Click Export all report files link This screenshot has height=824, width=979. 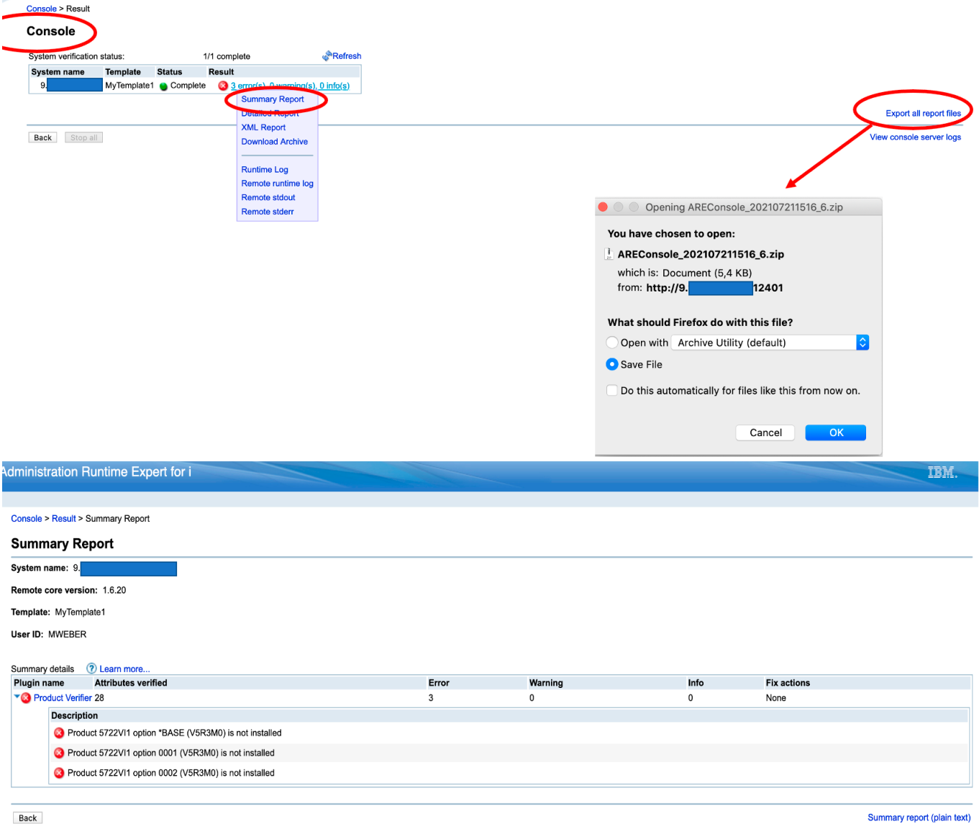[923, 113]
